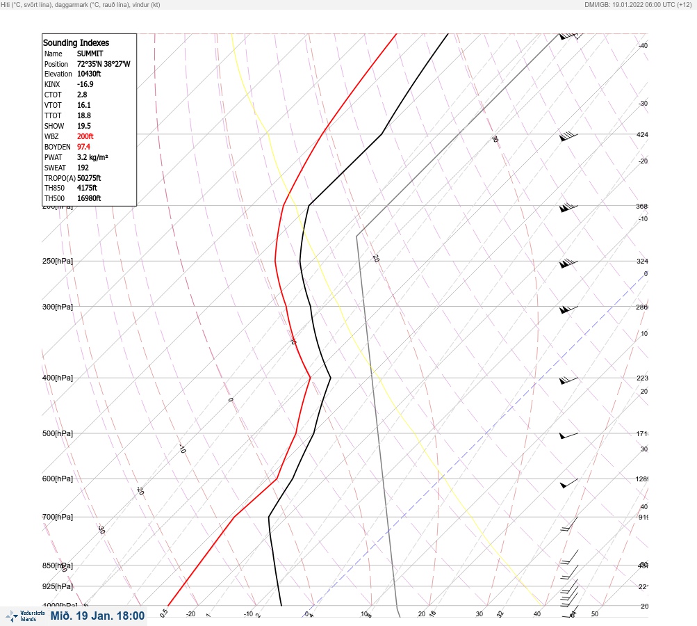Click the 50 label on bottom temperature axis
697x626 pixels.
point(595,614)
